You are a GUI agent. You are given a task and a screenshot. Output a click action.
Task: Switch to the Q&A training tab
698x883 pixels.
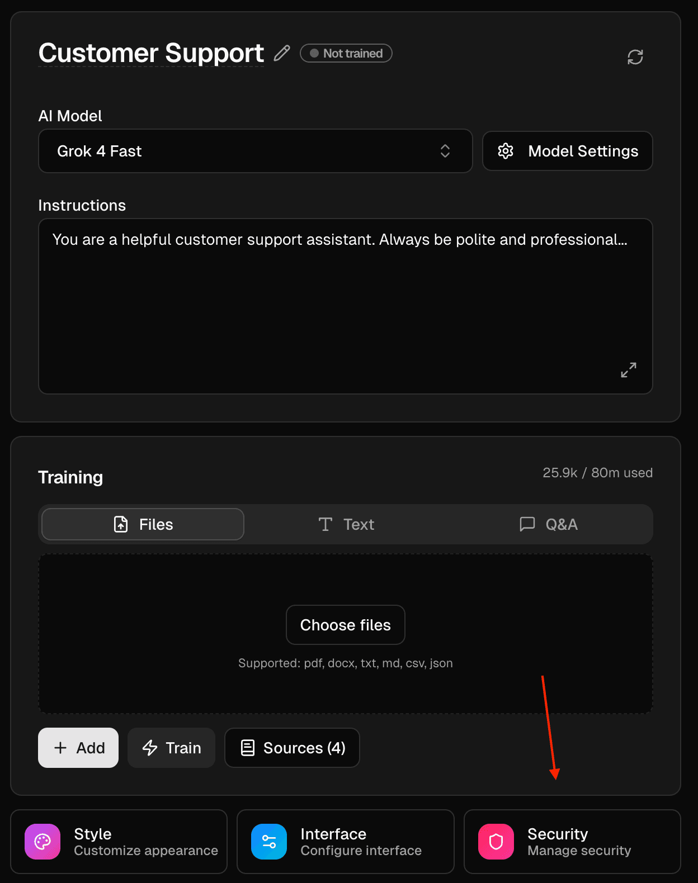(x=548, y=524)
